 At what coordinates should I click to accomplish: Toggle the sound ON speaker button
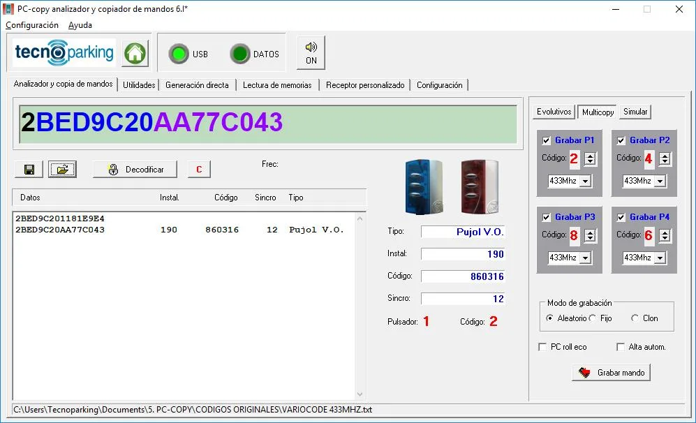point(311,53)
